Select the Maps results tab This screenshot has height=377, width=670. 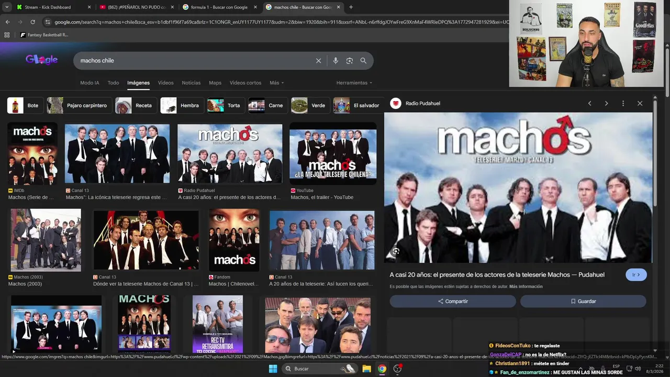pyautogui.click(x=215, y=83)
